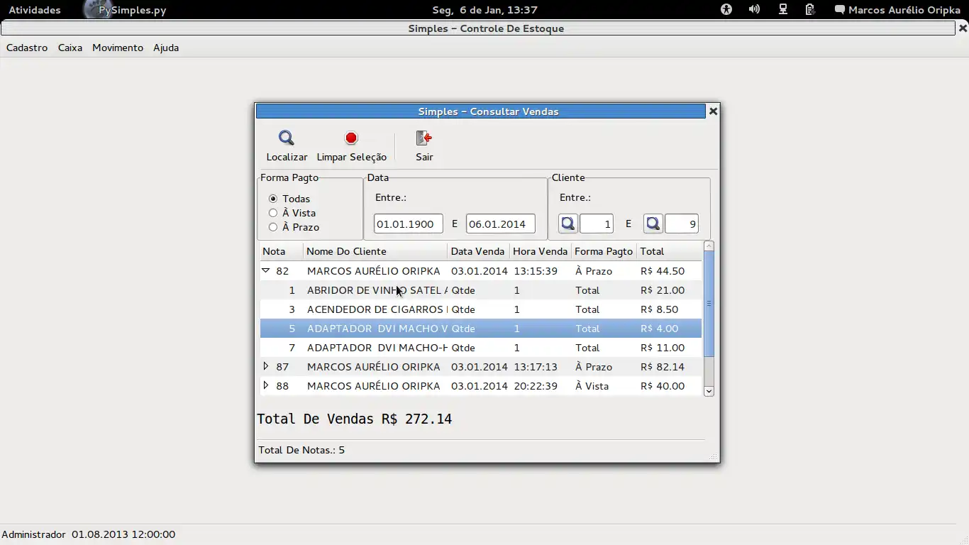The width and height of the screenshot is (969, 545).
Task: Click the R$ 82.14 total cell
Action: pos(663,367)
